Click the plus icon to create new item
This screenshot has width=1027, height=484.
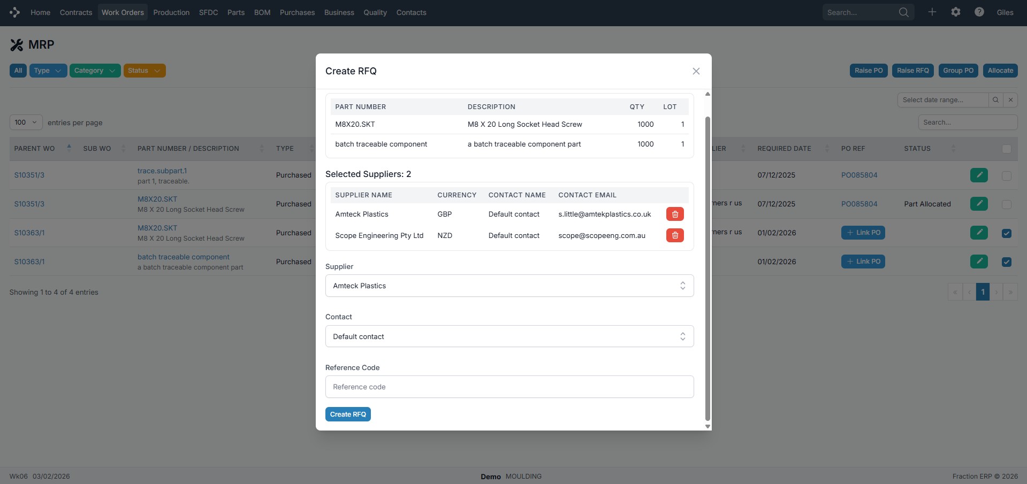pyautogui.click(x=932, y=12)
